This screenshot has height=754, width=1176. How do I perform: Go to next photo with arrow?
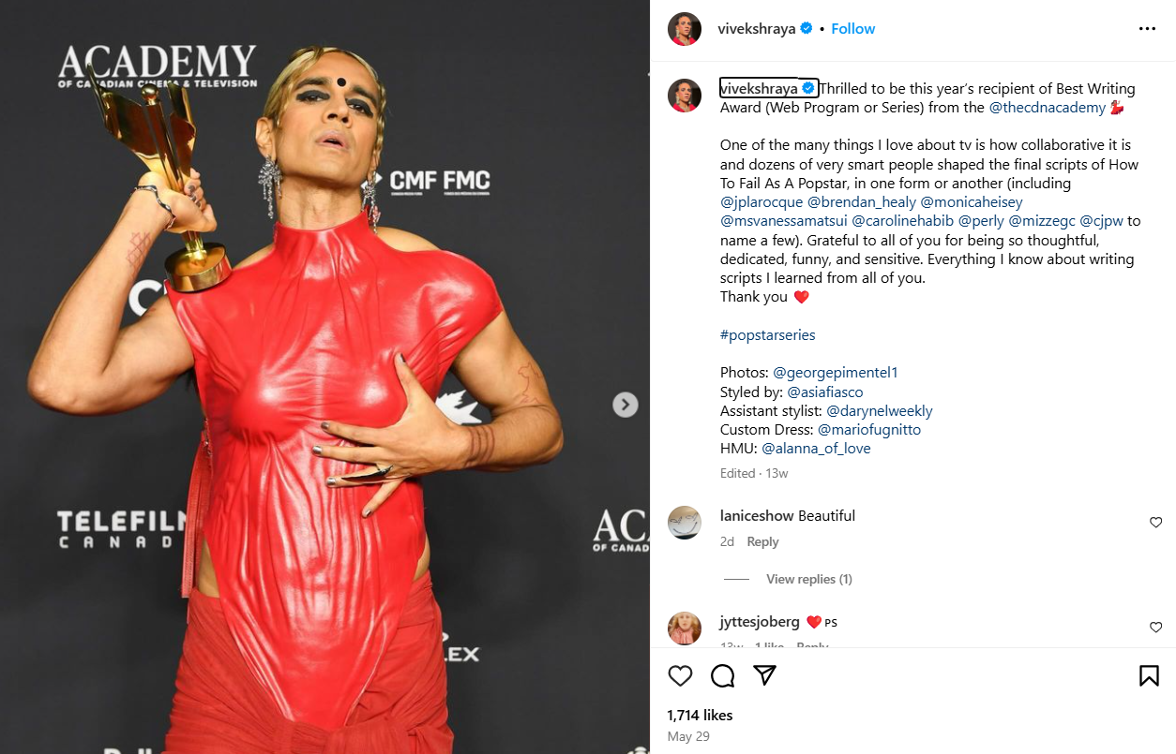[x=626, y=405]
